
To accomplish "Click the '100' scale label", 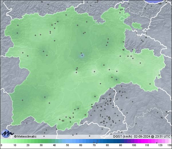I will coord(134,145).
